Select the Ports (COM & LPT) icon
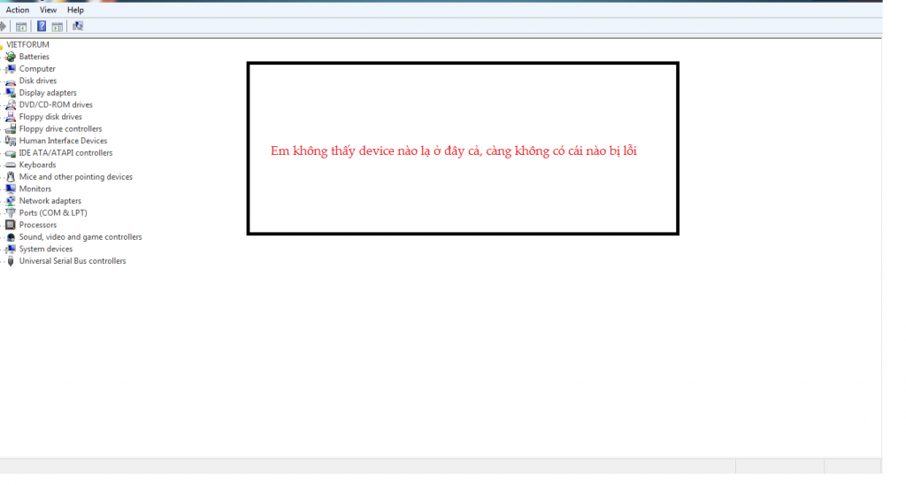This screenshot has height=485, width=906. click(x=11, y=212)
